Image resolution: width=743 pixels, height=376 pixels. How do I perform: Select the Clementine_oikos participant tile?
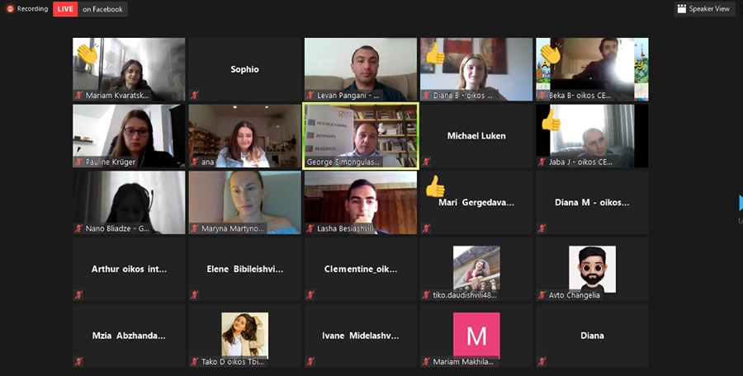pyautogui.click(x=361, y=269)
